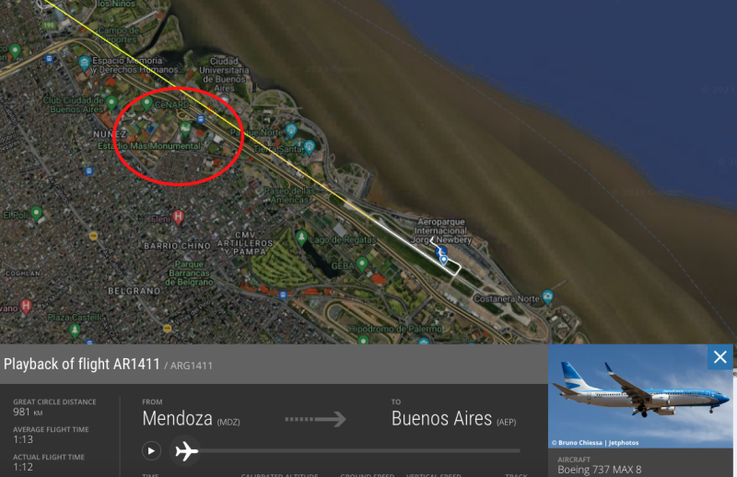Screen dimensions: 737x477
Task: Click the Tierra Santa attraction pin
Action: pos(310,147)
